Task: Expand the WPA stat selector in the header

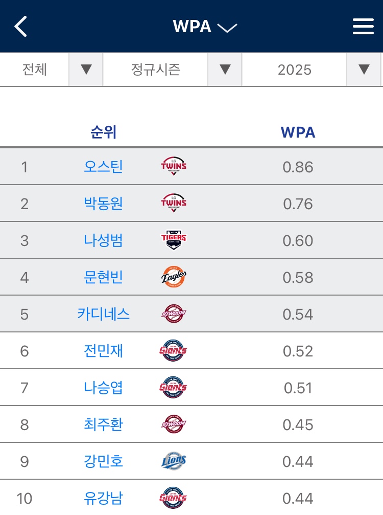Action: click(205, 26)
